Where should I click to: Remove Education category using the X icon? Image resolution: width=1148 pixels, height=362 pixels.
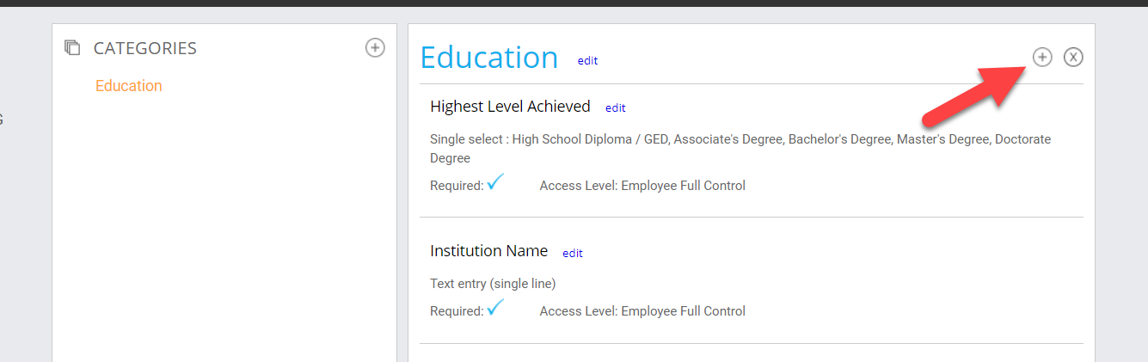click(1073, 57)
